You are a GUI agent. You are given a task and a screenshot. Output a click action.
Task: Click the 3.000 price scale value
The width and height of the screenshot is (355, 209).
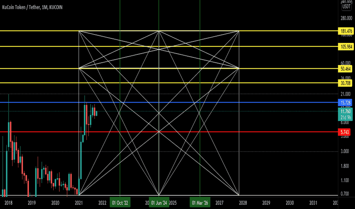pos(345,151)
